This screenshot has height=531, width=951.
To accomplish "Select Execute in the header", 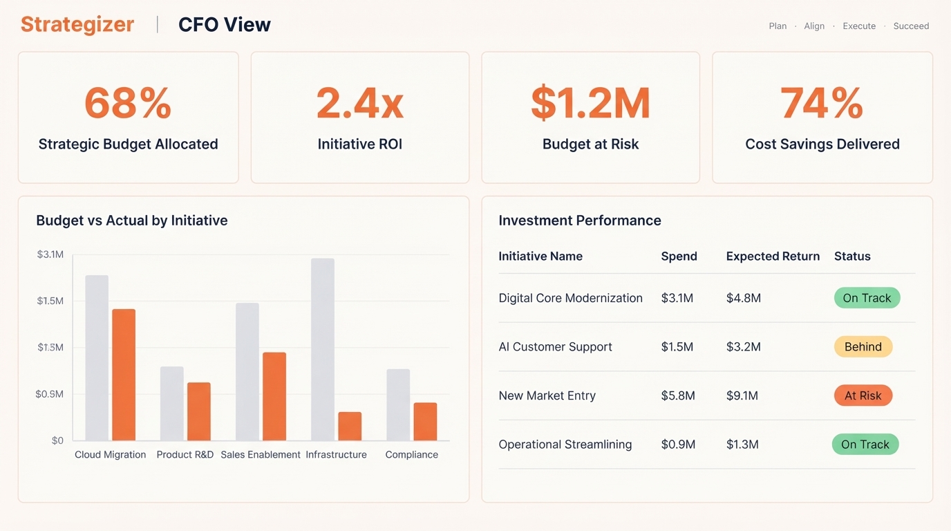I will [859, 26].
